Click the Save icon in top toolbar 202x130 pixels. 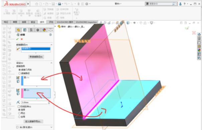(x=53, y=4)
